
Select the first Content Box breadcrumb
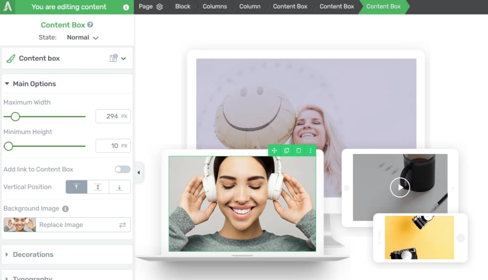pyautogui.click(x=290, y=6)
